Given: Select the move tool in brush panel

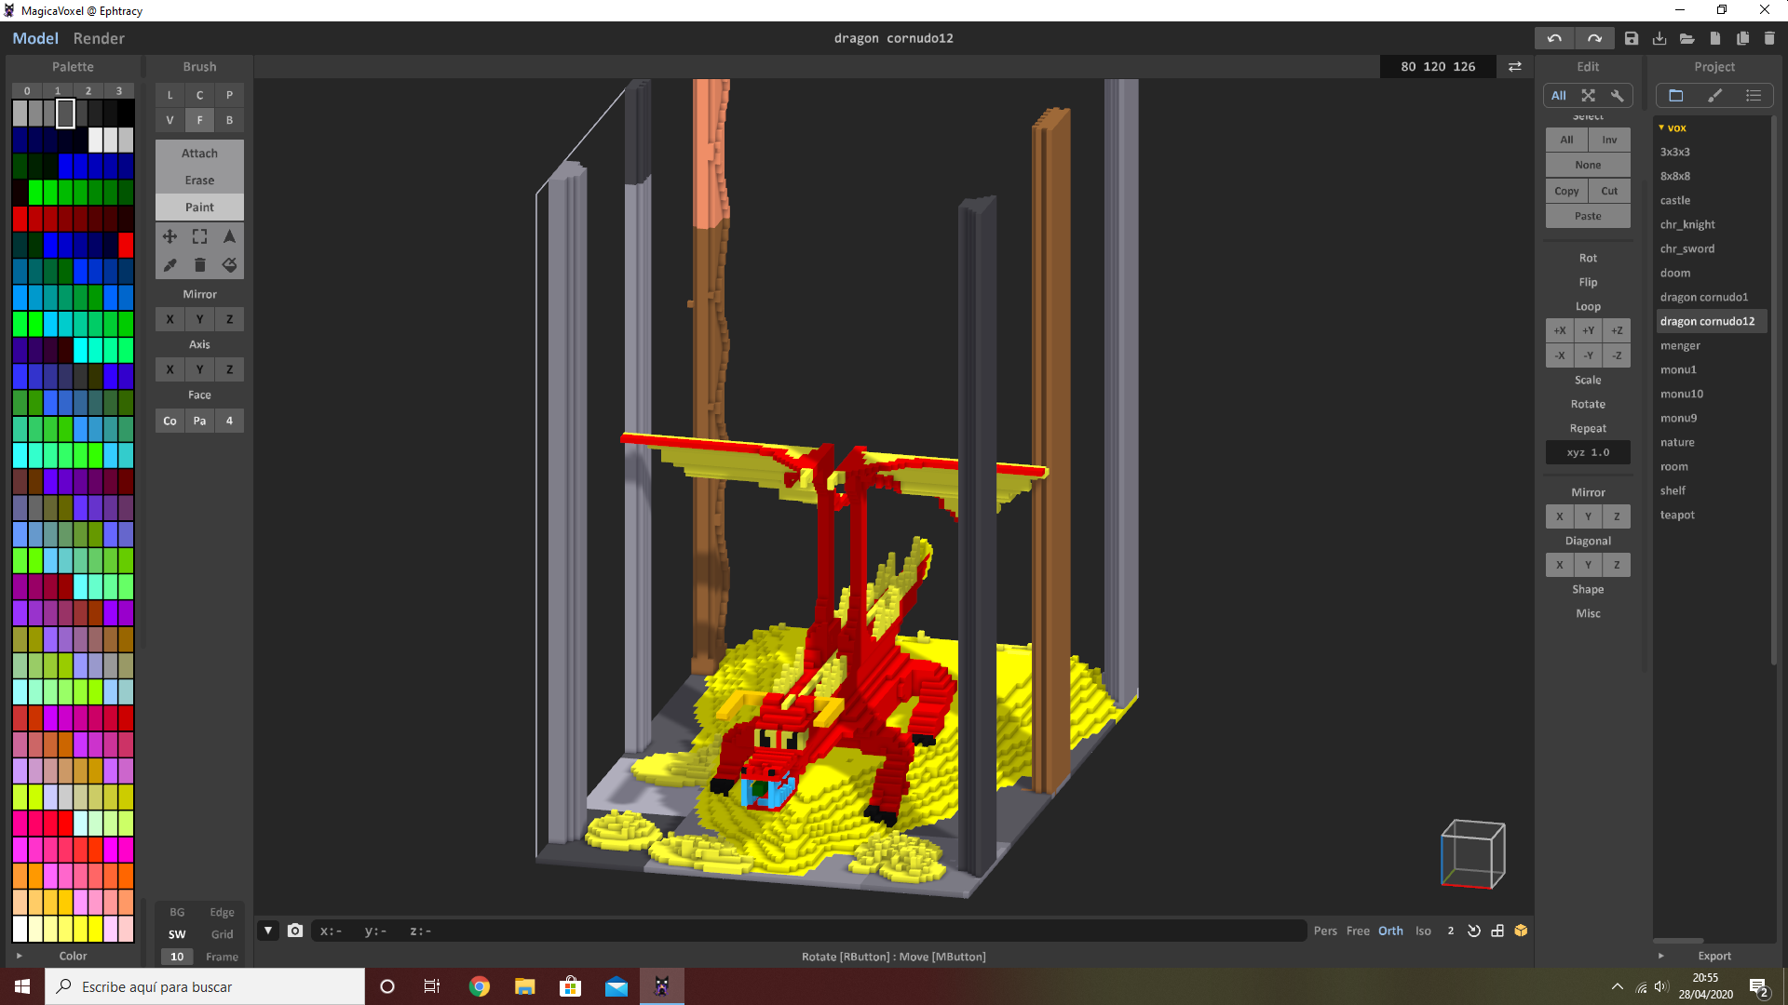Looking at the screenshot, I should 169,236.
